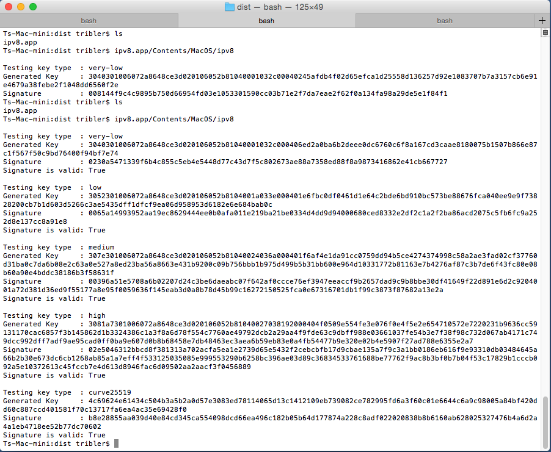Viewport: 551px width, 452px height.
Task: Switch to the third bash tab
Action: (x=445, y=21)
